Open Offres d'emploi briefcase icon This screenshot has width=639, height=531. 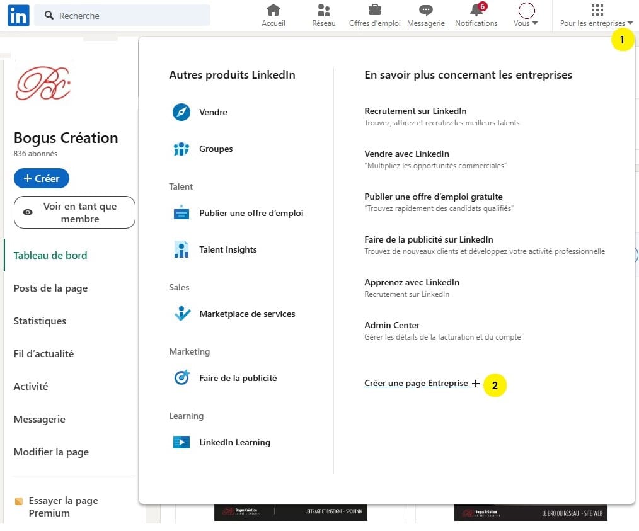[x=374, y=9]
